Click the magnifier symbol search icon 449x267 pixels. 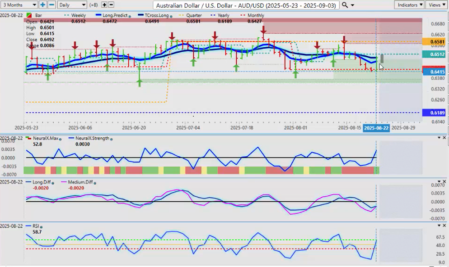tap(345, 5)
